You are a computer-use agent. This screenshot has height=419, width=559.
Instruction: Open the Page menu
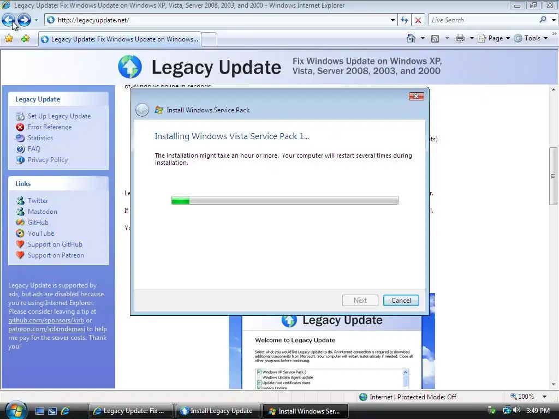click(493, 38)
